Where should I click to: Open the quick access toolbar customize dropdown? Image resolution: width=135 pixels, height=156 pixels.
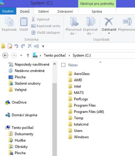[x=43, y=46]
